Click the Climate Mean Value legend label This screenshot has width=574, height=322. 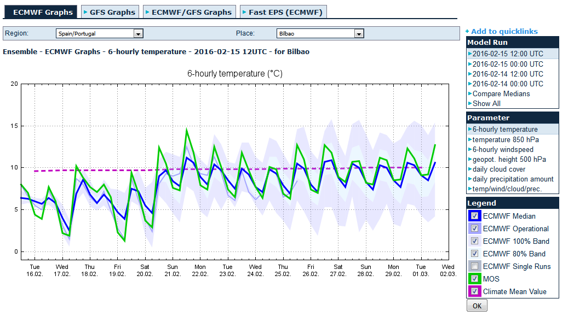click(514, 292)
